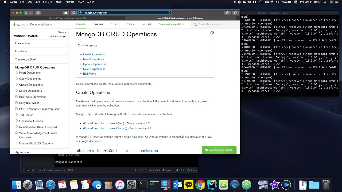The width and height of the screenshot is (342, 192).
Task: Expand the Delete Documents section
Action: 17,91
